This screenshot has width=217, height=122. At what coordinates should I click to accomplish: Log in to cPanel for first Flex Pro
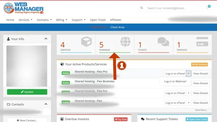[175, 73]
